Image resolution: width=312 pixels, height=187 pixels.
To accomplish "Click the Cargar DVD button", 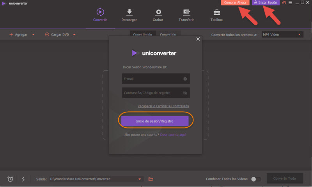I will tap(57, 35).
